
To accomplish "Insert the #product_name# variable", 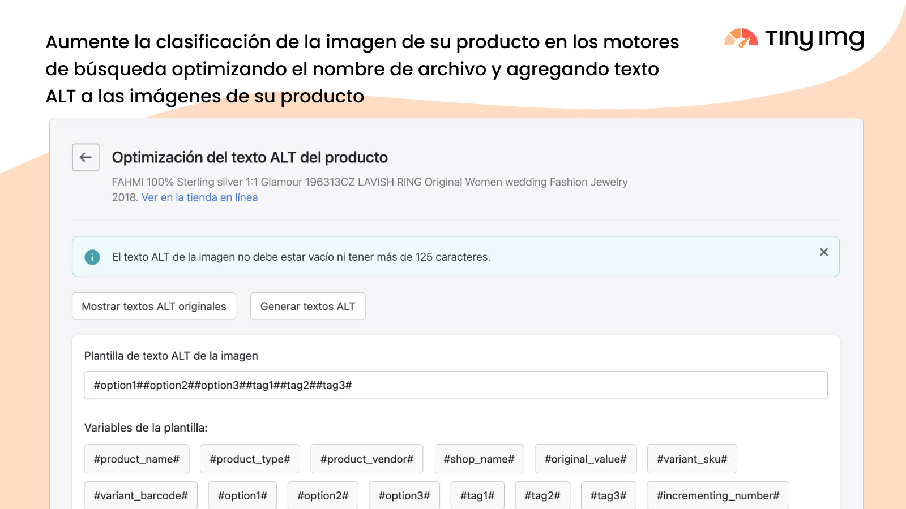I will (x=136, y=459).
